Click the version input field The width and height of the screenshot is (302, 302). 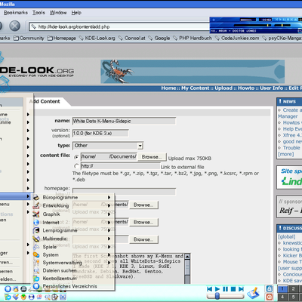click(x=100, y=134)
